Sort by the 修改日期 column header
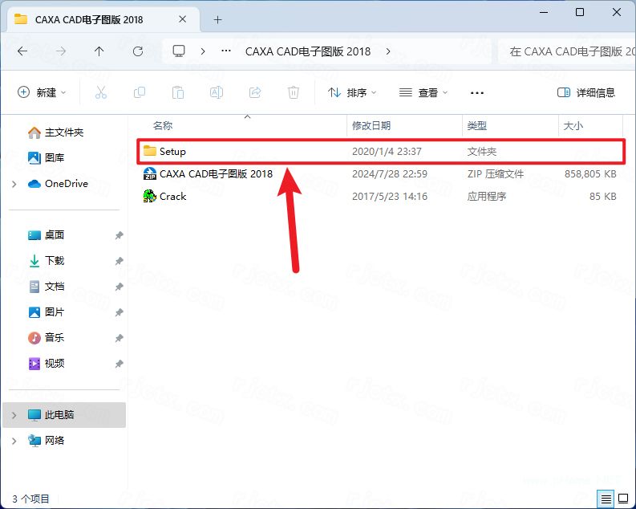The image size is (636, 509). pos(371,125)
